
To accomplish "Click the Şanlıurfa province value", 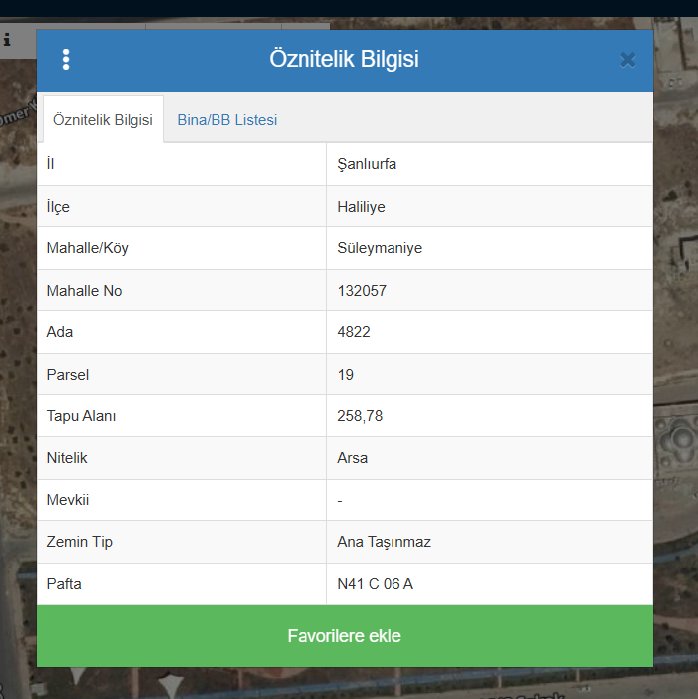I will 367,164.
